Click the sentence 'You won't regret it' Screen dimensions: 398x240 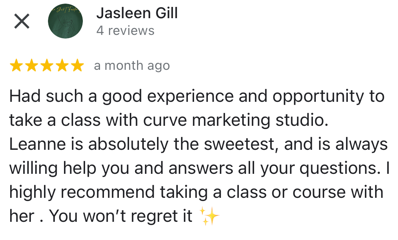(121, 216)
